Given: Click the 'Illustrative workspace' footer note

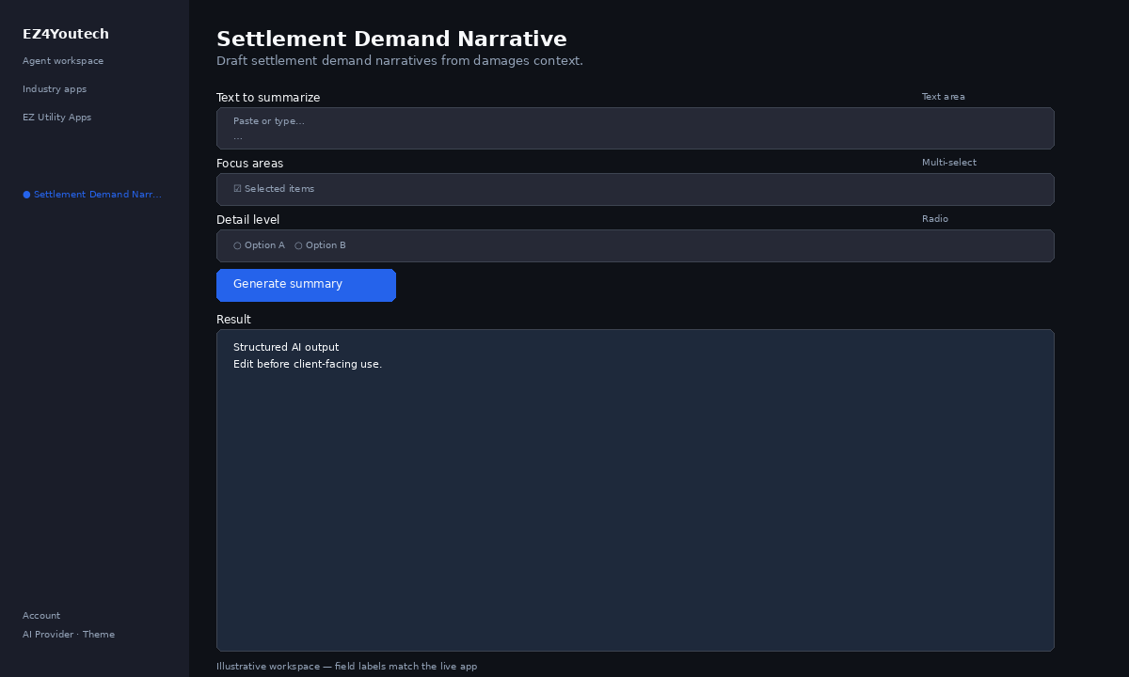Looking at the screenshot, I should point(346,667).
